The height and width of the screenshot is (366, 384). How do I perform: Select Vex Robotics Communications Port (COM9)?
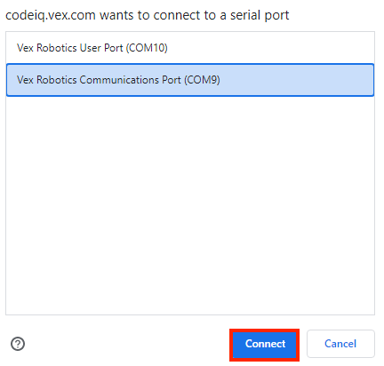click(190, 80)
